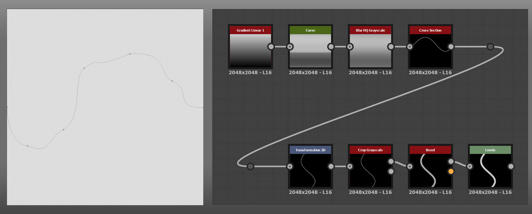Click the Curve node input connector
The image size is (532, 214).
(290, 47)
